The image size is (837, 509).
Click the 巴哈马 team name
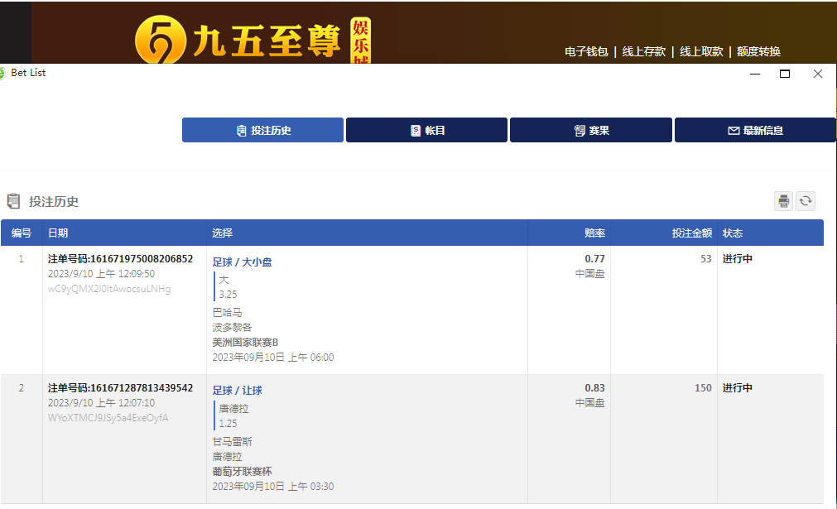coord(227,313)
